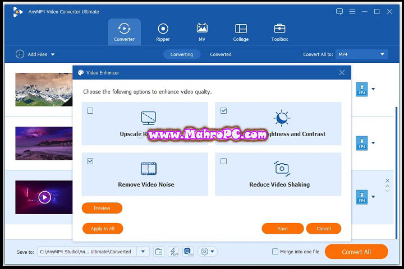
Task: Expand format dropdown of neon video row
Action: (x=373, y=197)
